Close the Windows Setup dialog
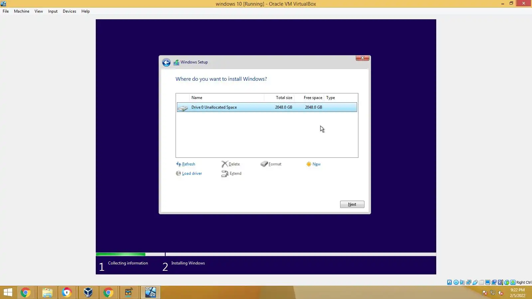Image resolution: width=532 pixels, height=299 pixels. pyautogui.click(x=362, y=58)
